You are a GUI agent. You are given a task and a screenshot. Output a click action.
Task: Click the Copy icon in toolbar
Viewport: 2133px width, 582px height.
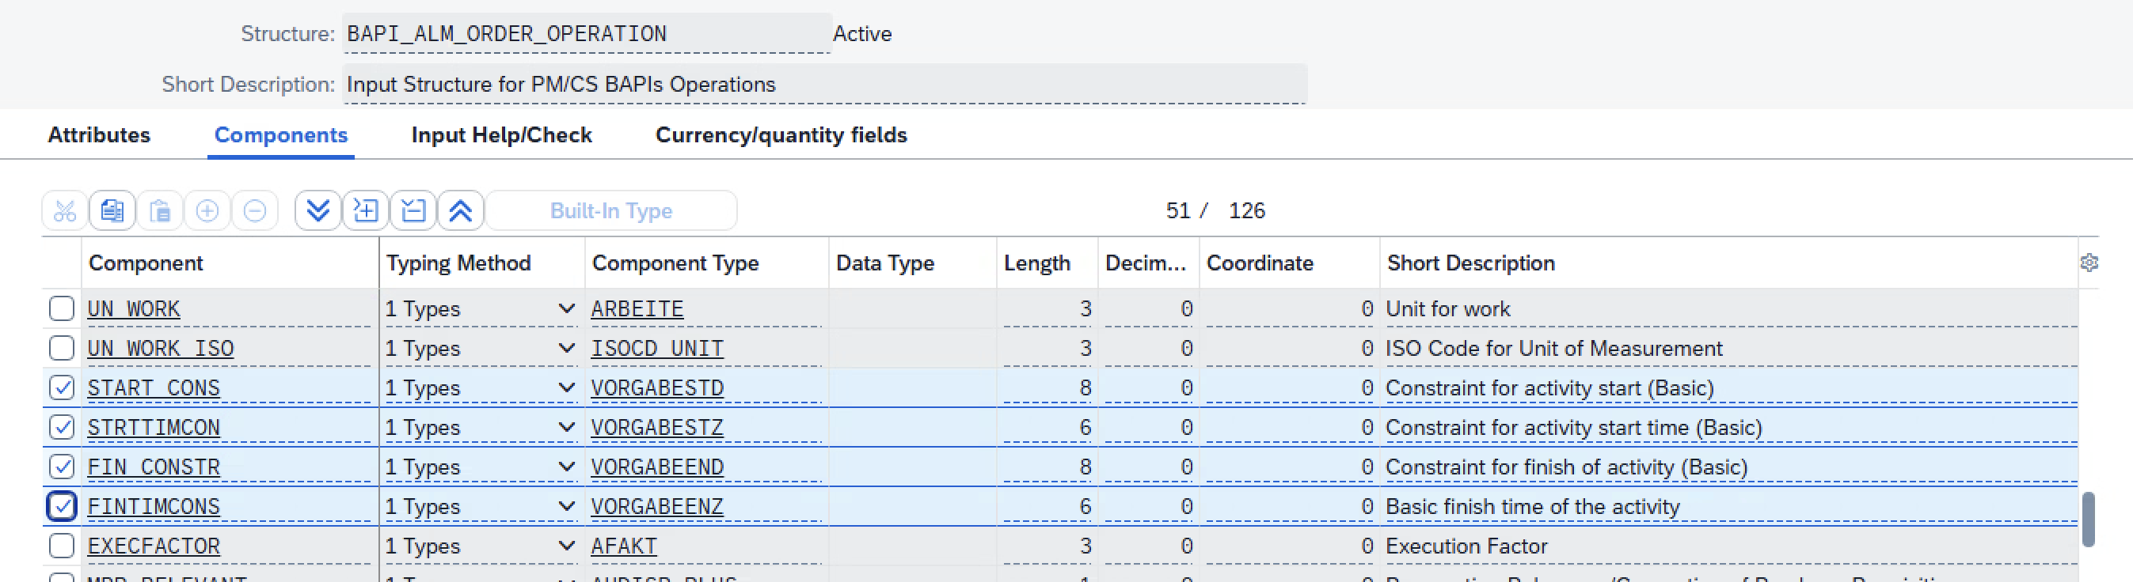(112, 211)
